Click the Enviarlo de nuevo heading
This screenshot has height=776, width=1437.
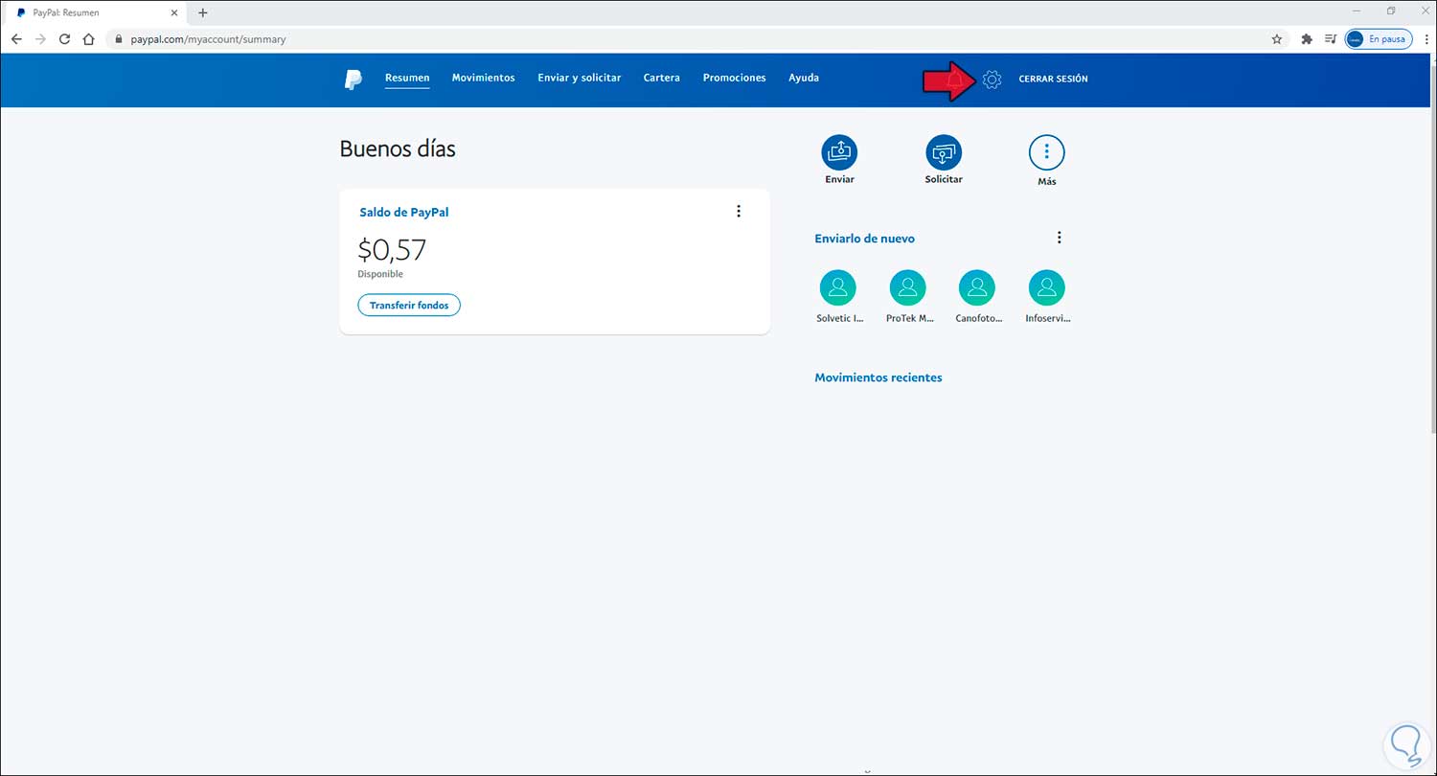[x=865, y=239]
